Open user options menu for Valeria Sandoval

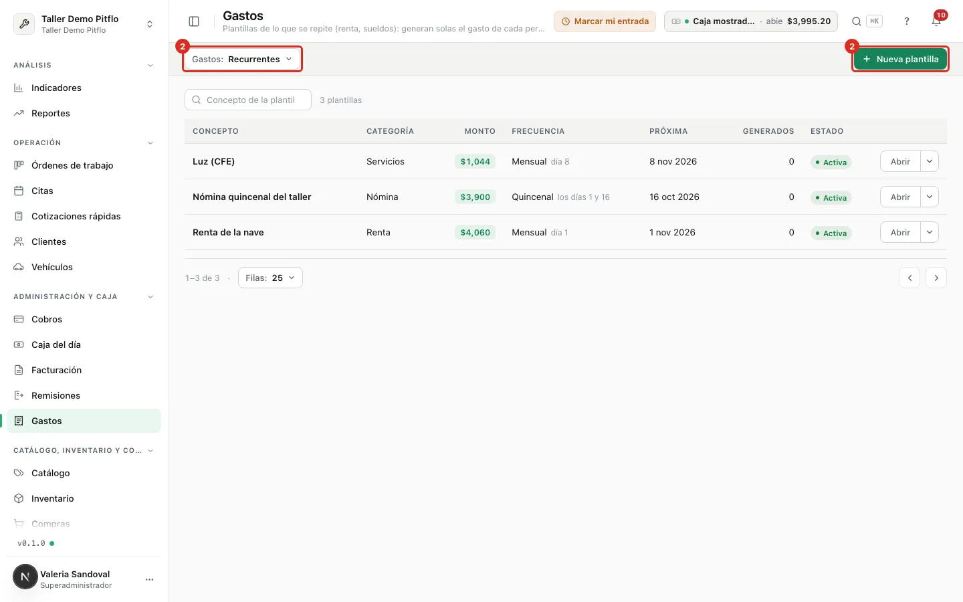149,579
